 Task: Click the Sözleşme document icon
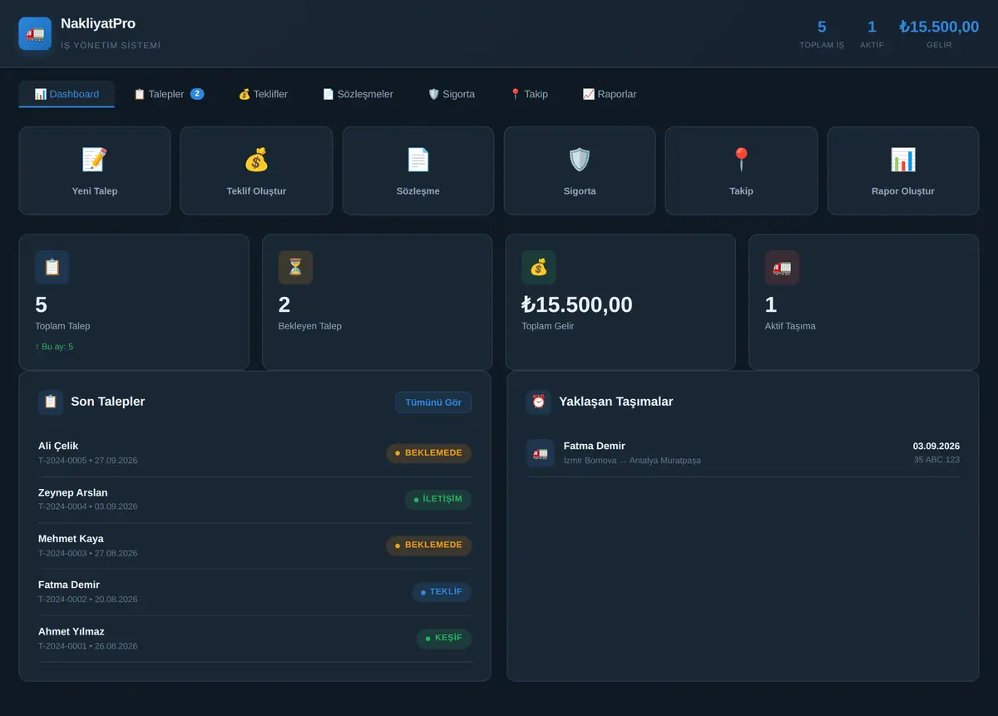[x=417, y=159]
